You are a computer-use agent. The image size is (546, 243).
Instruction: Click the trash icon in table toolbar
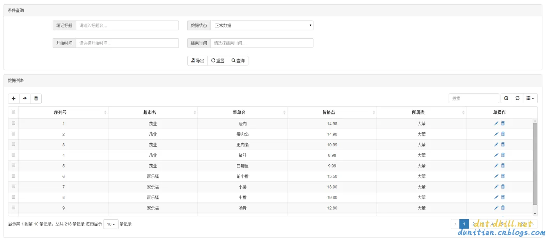(36, 99)
